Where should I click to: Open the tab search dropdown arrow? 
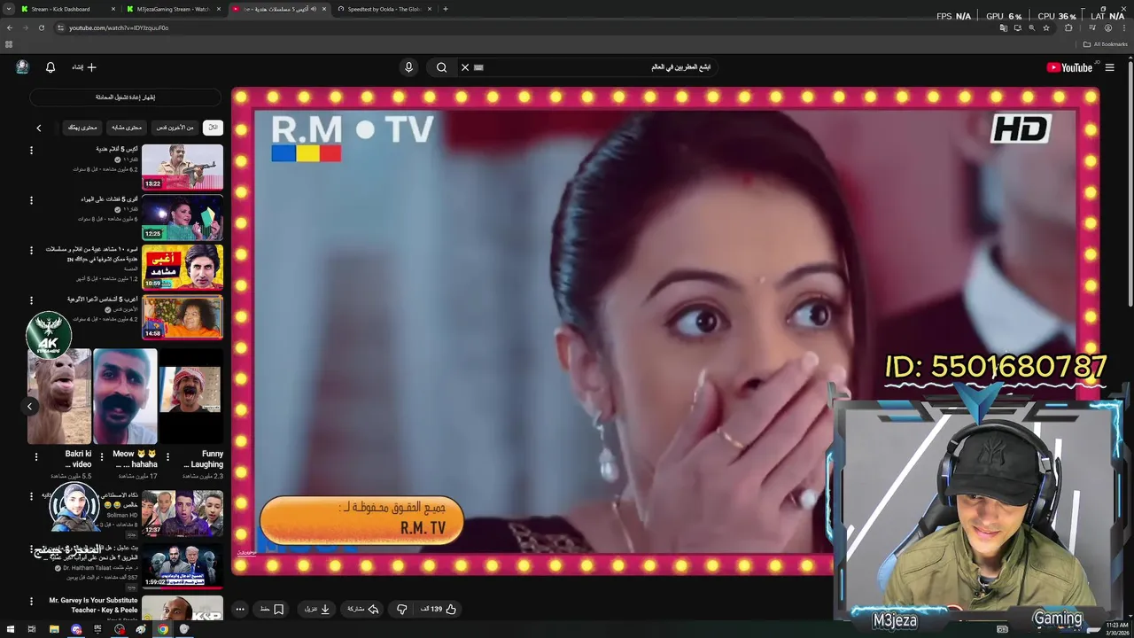(x=7, y=9)
